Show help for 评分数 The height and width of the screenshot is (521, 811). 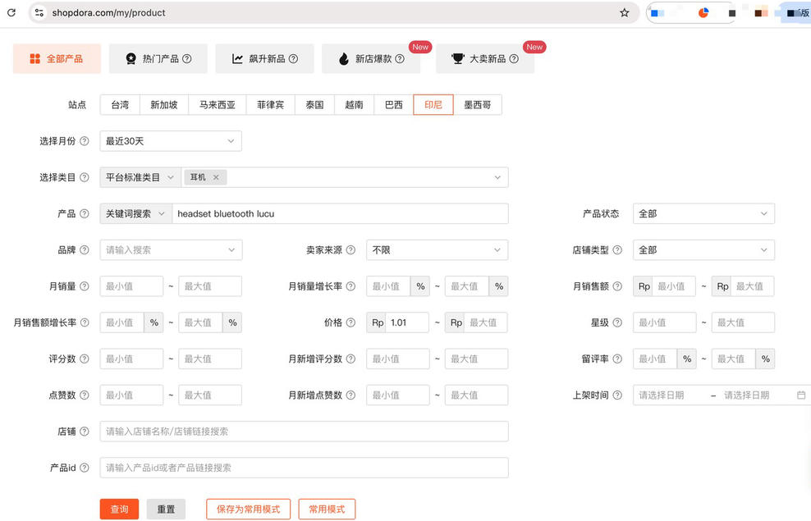tap(85, 359)
